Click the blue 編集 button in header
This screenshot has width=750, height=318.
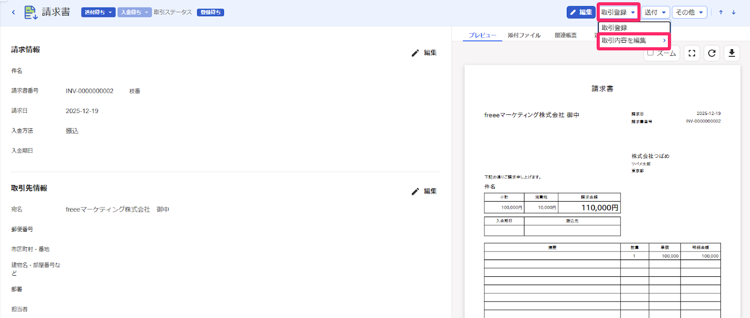pos(581,12)
